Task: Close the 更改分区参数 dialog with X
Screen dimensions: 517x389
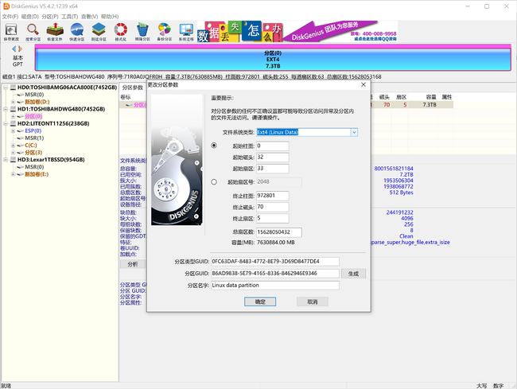Action: click(x=363, y=85)
